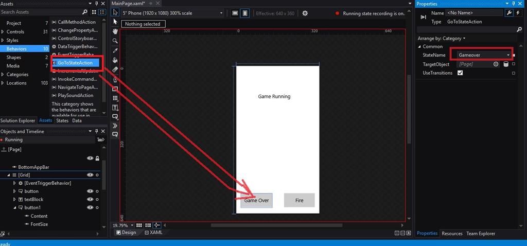This screenshot has width=527, height=246.
Task: Click TargetObject data binding cylinder icon
Action: pos(506,64)
